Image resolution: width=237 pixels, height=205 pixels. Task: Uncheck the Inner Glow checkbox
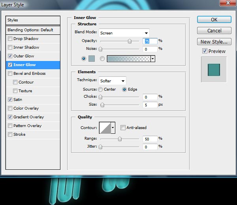10,65
